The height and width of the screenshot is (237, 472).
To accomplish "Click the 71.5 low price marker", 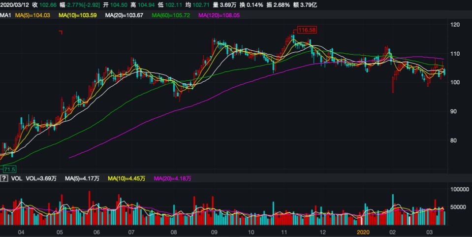I will [9, 169].
